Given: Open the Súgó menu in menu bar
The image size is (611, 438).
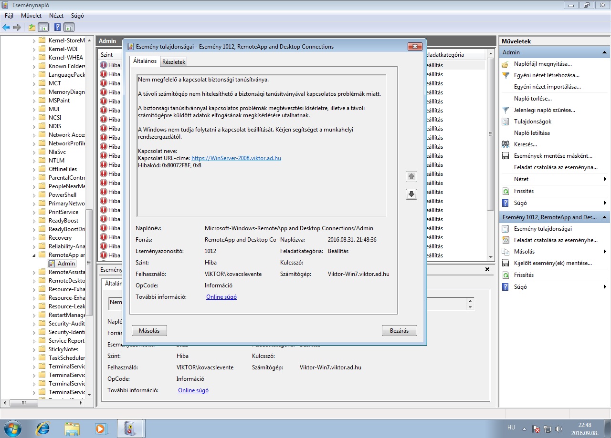Looking at the screenshot, I should click(77, 16).
